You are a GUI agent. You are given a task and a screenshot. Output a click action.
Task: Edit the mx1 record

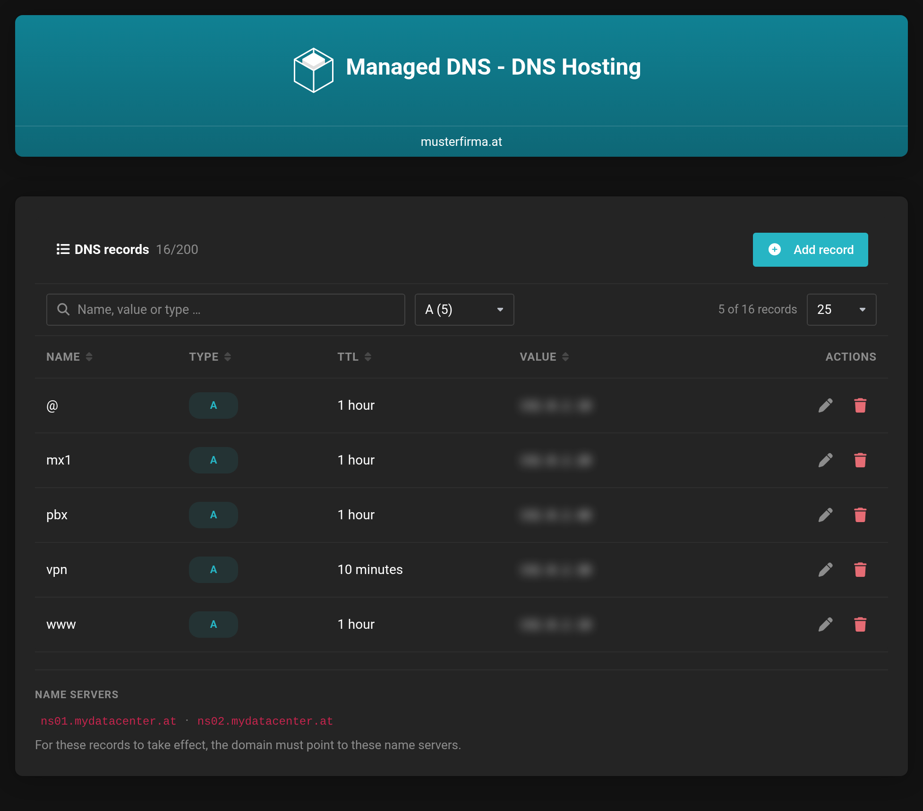point(825,460)
